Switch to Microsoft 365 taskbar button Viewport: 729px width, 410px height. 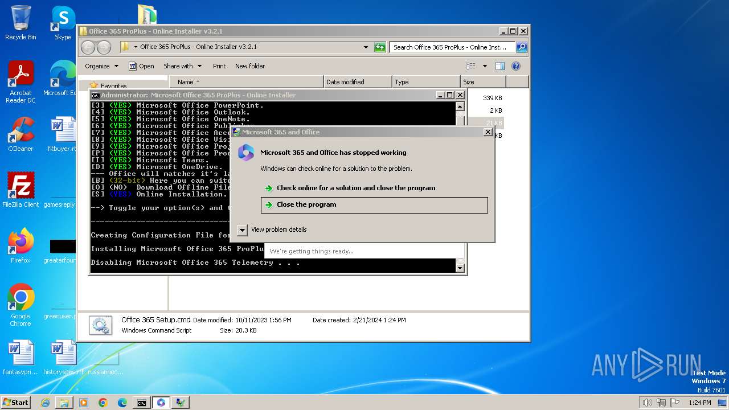click(161, 403)
